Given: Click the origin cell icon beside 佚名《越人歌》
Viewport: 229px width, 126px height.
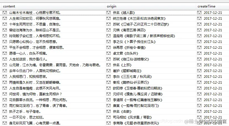Looking at the screenshot, I should (x=109, y=12).
